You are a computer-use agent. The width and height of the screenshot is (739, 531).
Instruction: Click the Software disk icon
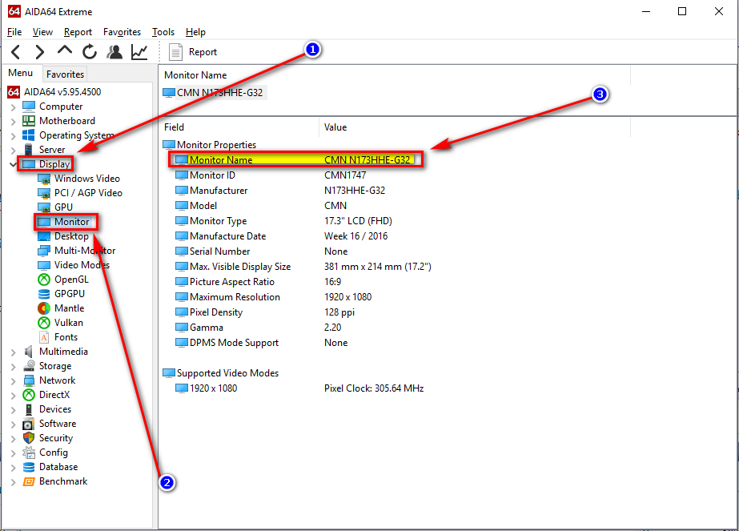tap(29, 424)
